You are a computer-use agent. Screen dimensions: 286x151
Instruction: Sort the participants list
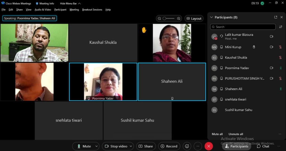(281, 27)
